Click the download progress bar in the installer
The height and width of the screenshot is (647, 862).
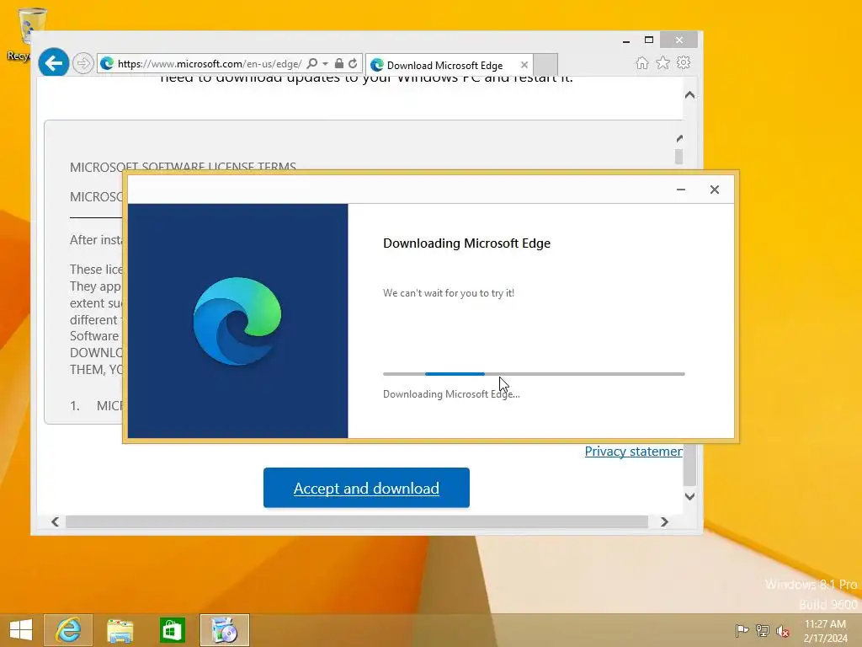pyautogui.click(x=534, y=374)
